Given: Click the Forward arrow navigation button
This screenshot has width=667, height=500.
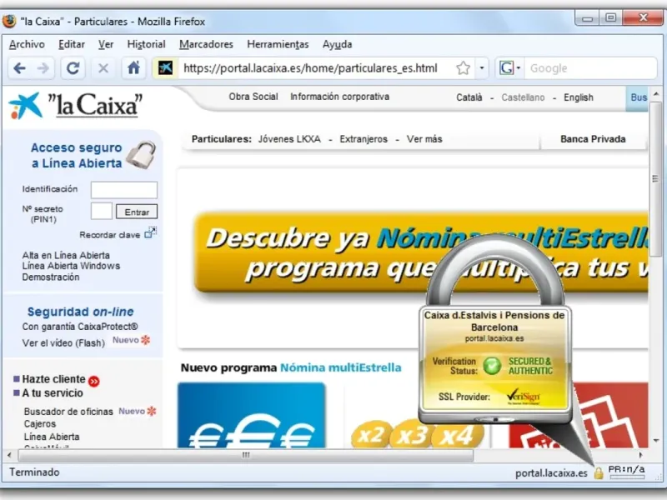Looking at the screenshot, I should tap(43, 68).
